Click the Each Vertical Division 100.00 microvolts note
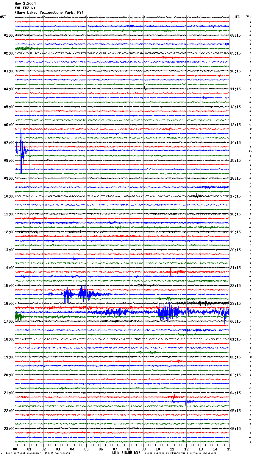The image size is (253, 457). pos(38,453)
